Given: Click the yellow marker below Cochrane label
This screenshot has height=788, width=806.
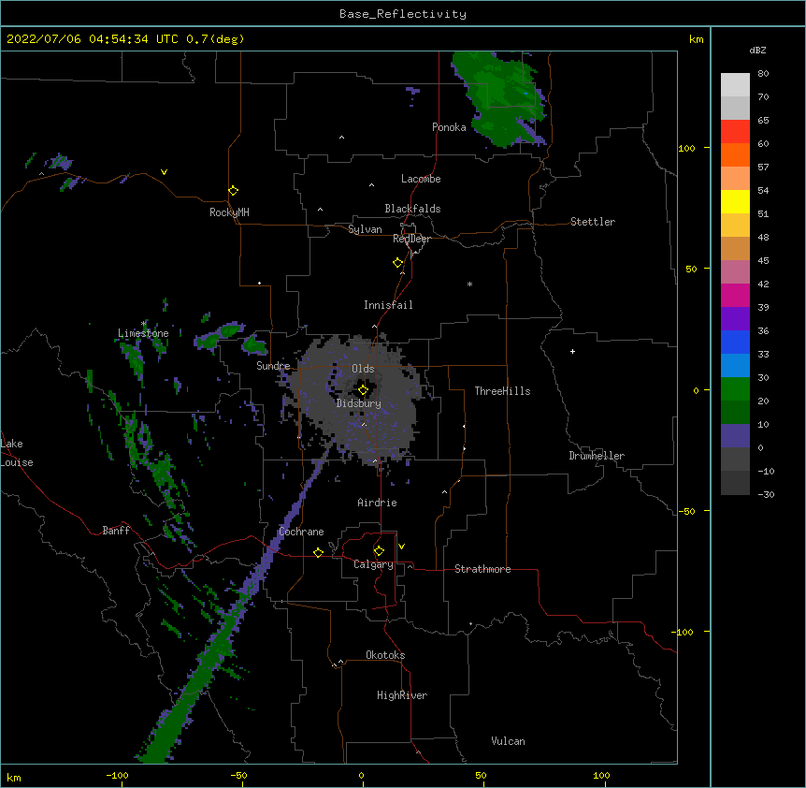Looking at the screenshot, I should pyautogui.click(x=318, y=552).
